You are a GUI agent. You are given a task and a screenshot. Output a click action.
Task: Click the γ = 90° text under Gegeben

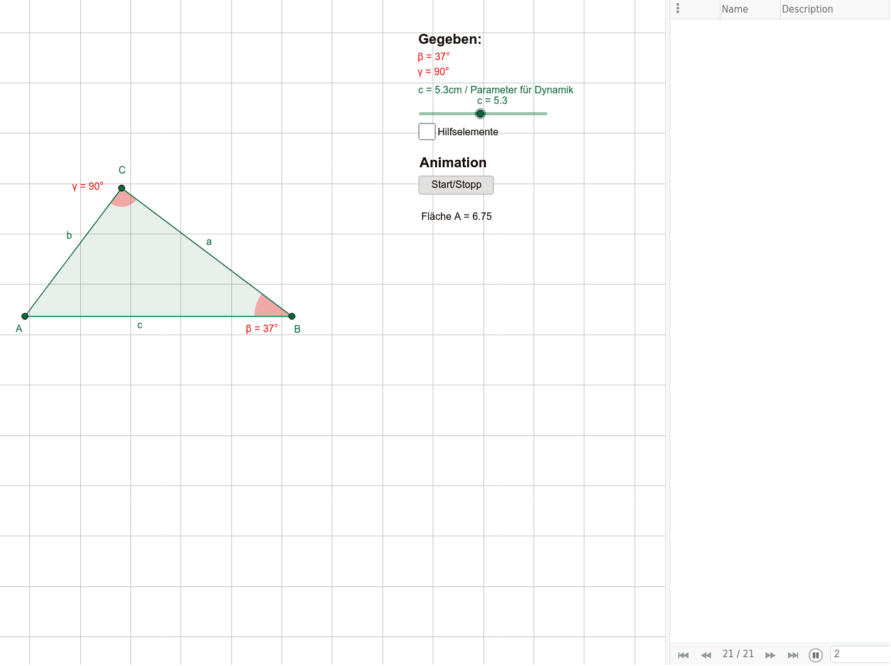coord(433,72)
